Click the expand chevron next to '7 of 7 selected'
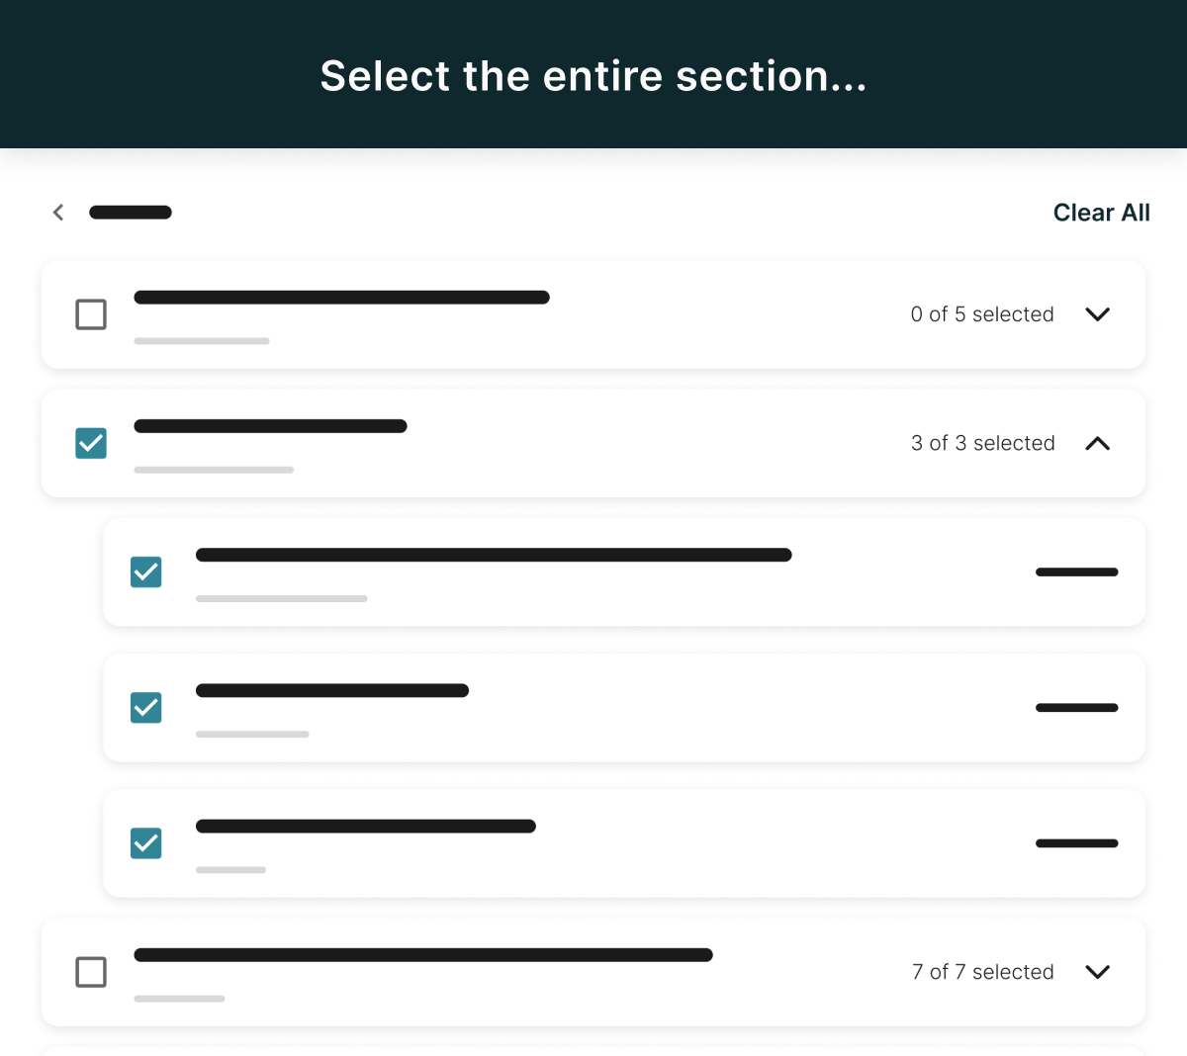This screenshot has height=1056, width=1187. pyautogui.click(x=1098, y=972)
